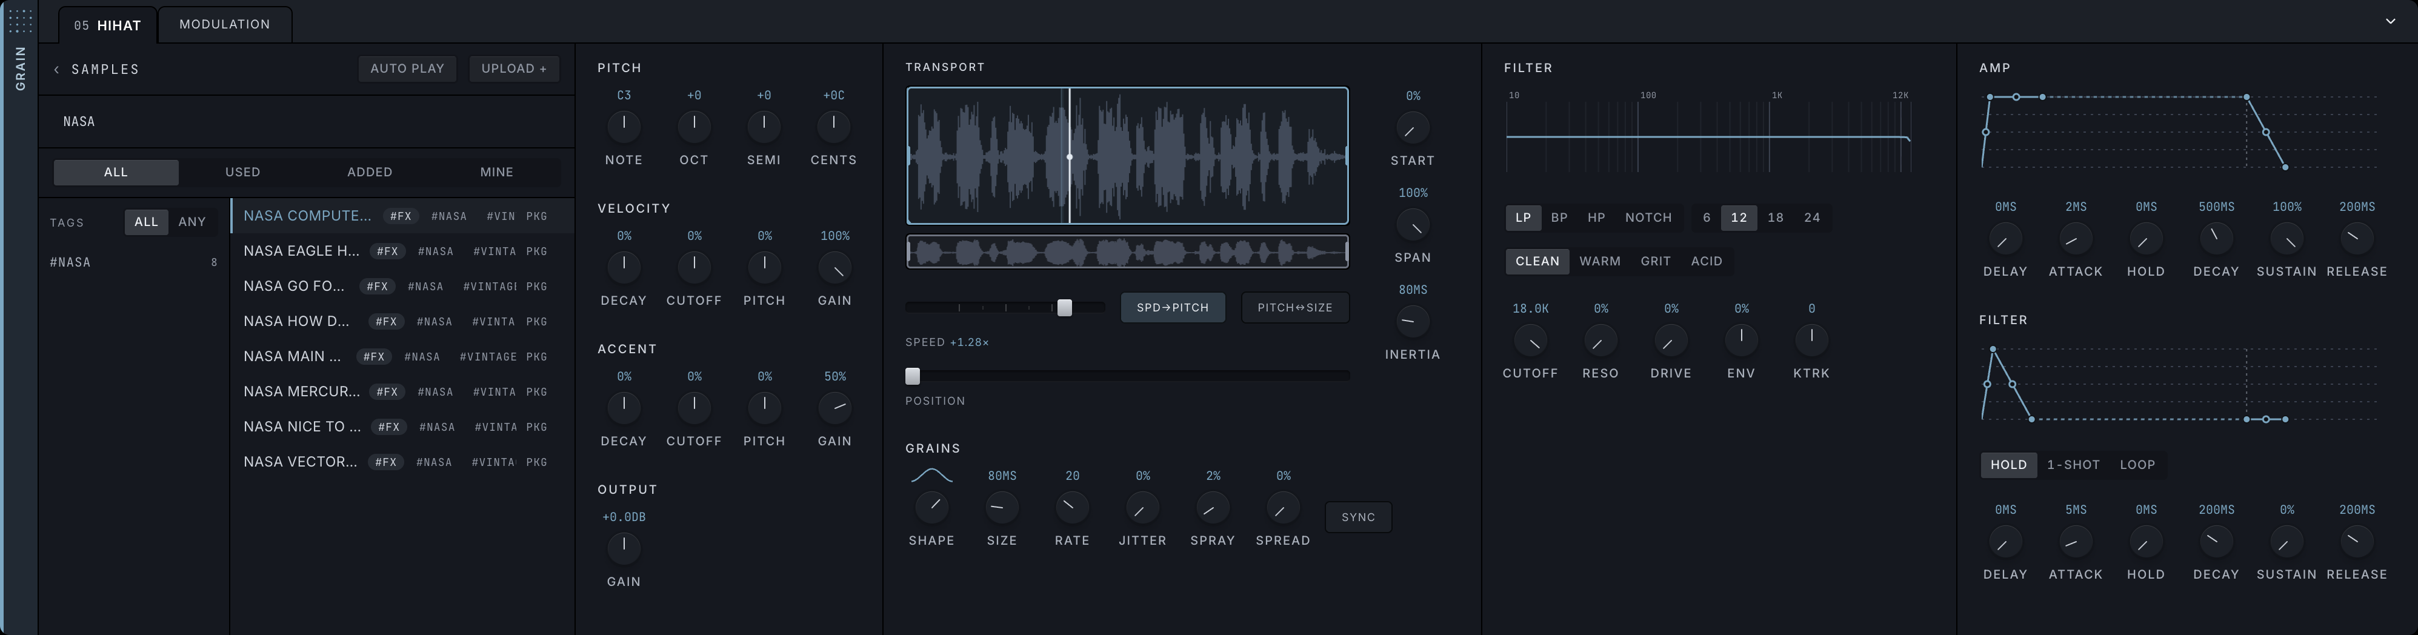Select the 24 filter slope
Image resolution: width=2418 pixels, height=635 pixels.
coord(1811,218)
